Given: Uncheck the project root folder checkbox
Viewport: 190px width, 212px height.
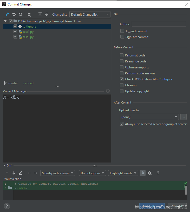Looking at the screenshot, I should (11, 21).
